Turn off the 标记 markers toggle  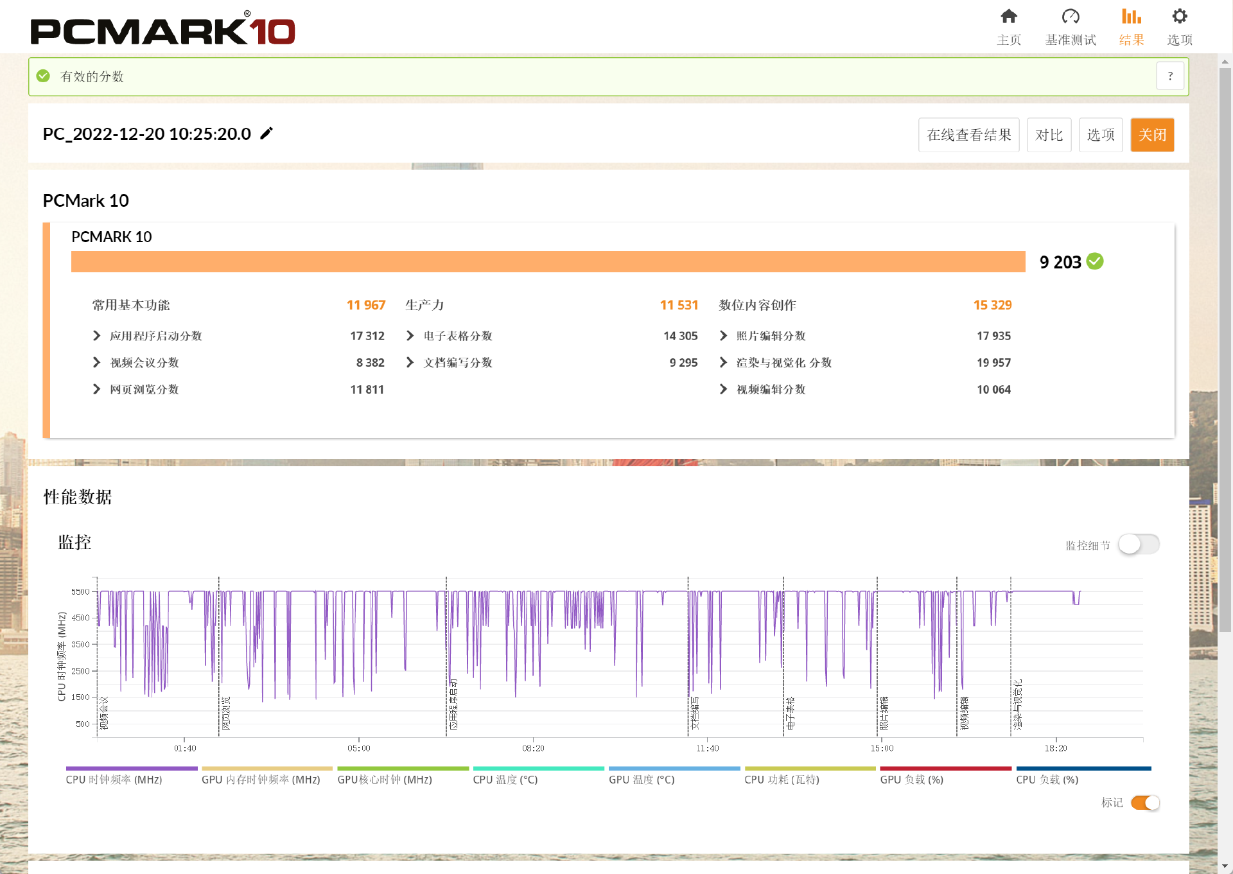(1145, 803)
